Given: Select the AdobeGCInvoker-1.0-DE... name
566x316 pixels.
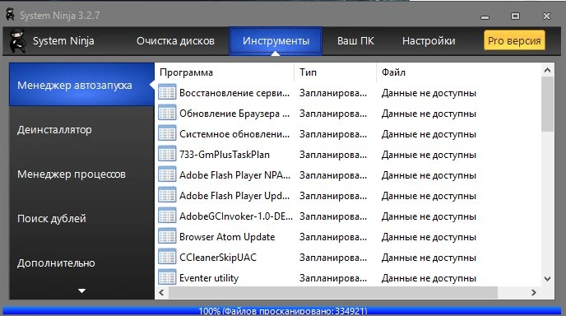Looking at the screenshot, I should [236, 216].
